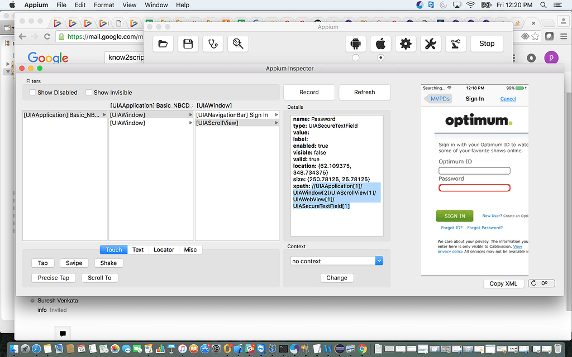Viewport: 572px width, 357px height.
Task: Open the file browser folder icon in Appium
Action: (x=163, y=44)
